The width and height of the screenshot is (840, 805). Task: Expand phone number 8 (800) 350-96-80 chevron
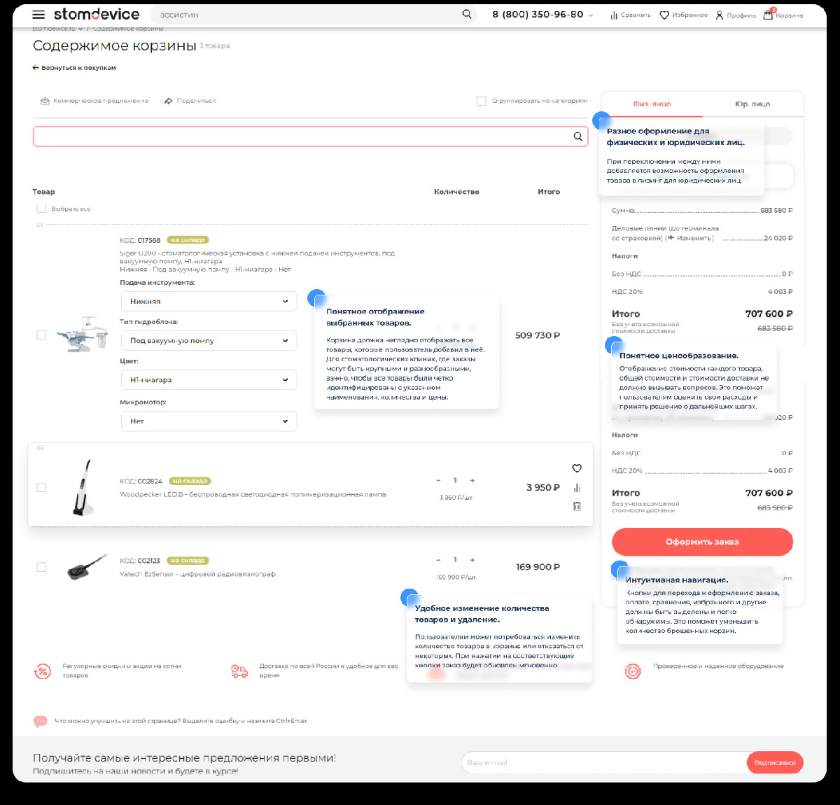(591, 15)
